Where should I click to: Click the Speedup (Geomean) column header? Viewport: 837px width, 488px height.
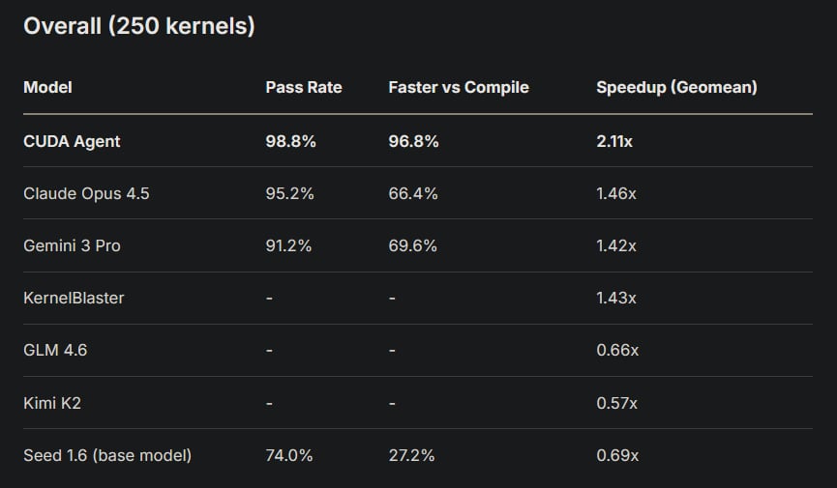pyautogui.click(x=676, y=87)
